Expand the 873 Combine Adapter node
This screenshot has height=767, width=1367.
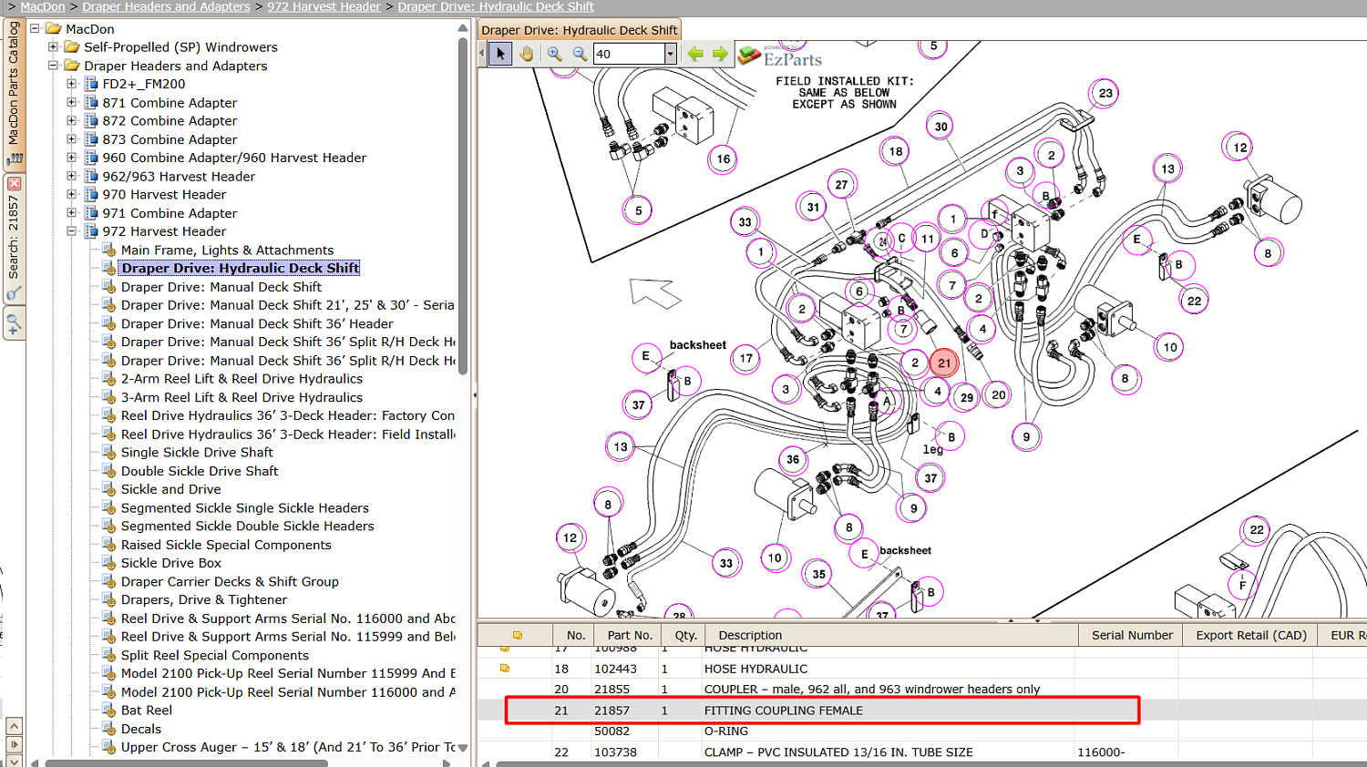[x=71, y=139]
